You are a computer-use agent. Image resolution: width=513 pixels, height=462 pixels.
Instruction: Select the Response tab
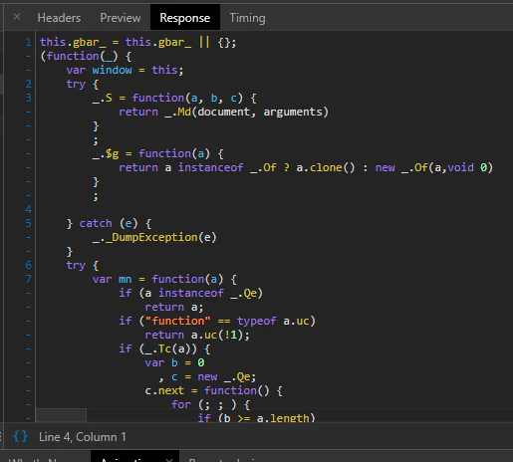click(x=185, y=18)
